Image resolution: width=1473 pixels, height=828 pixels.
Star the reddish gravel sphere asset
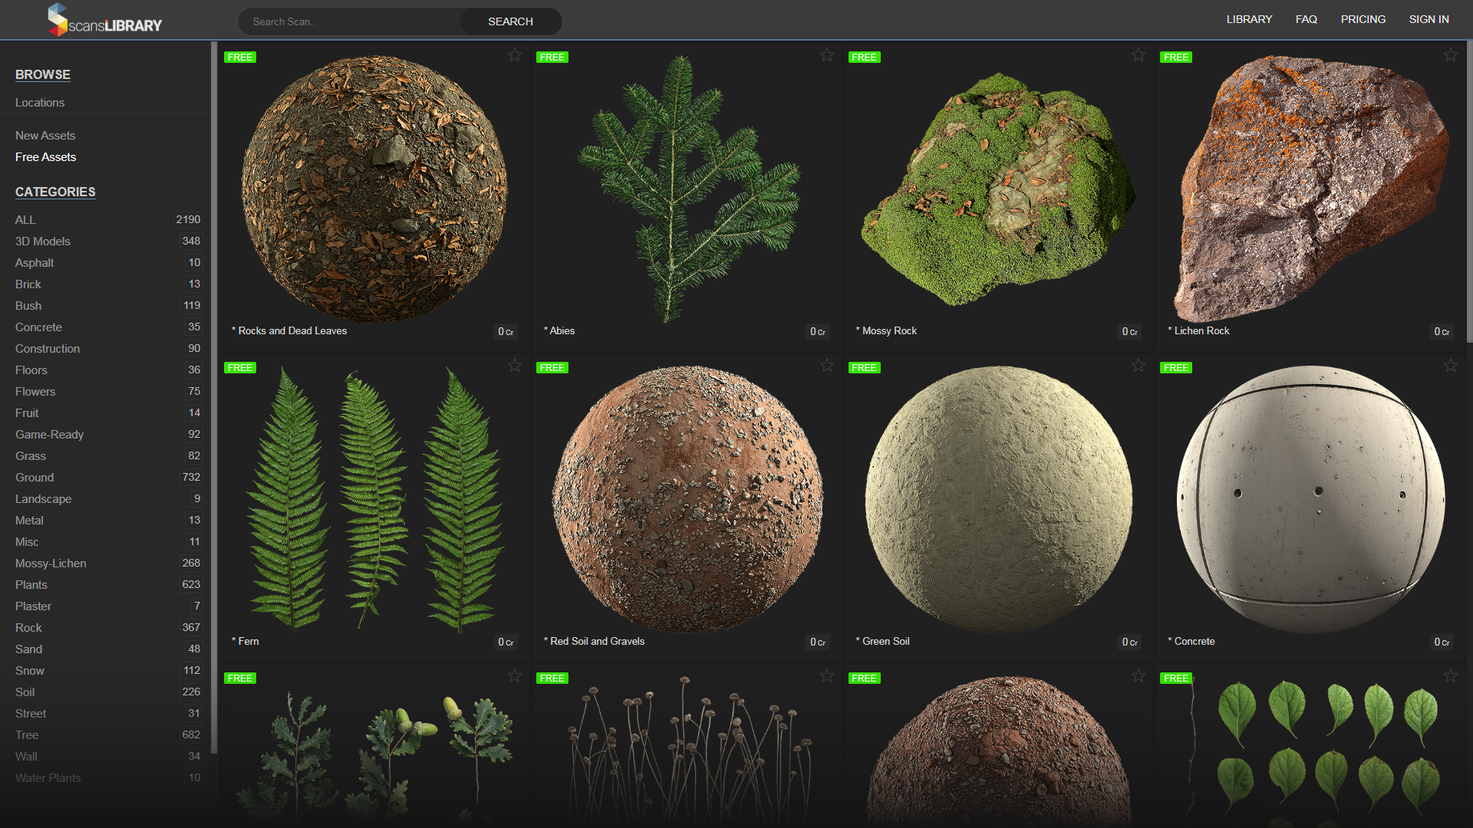pos(1139,676)
